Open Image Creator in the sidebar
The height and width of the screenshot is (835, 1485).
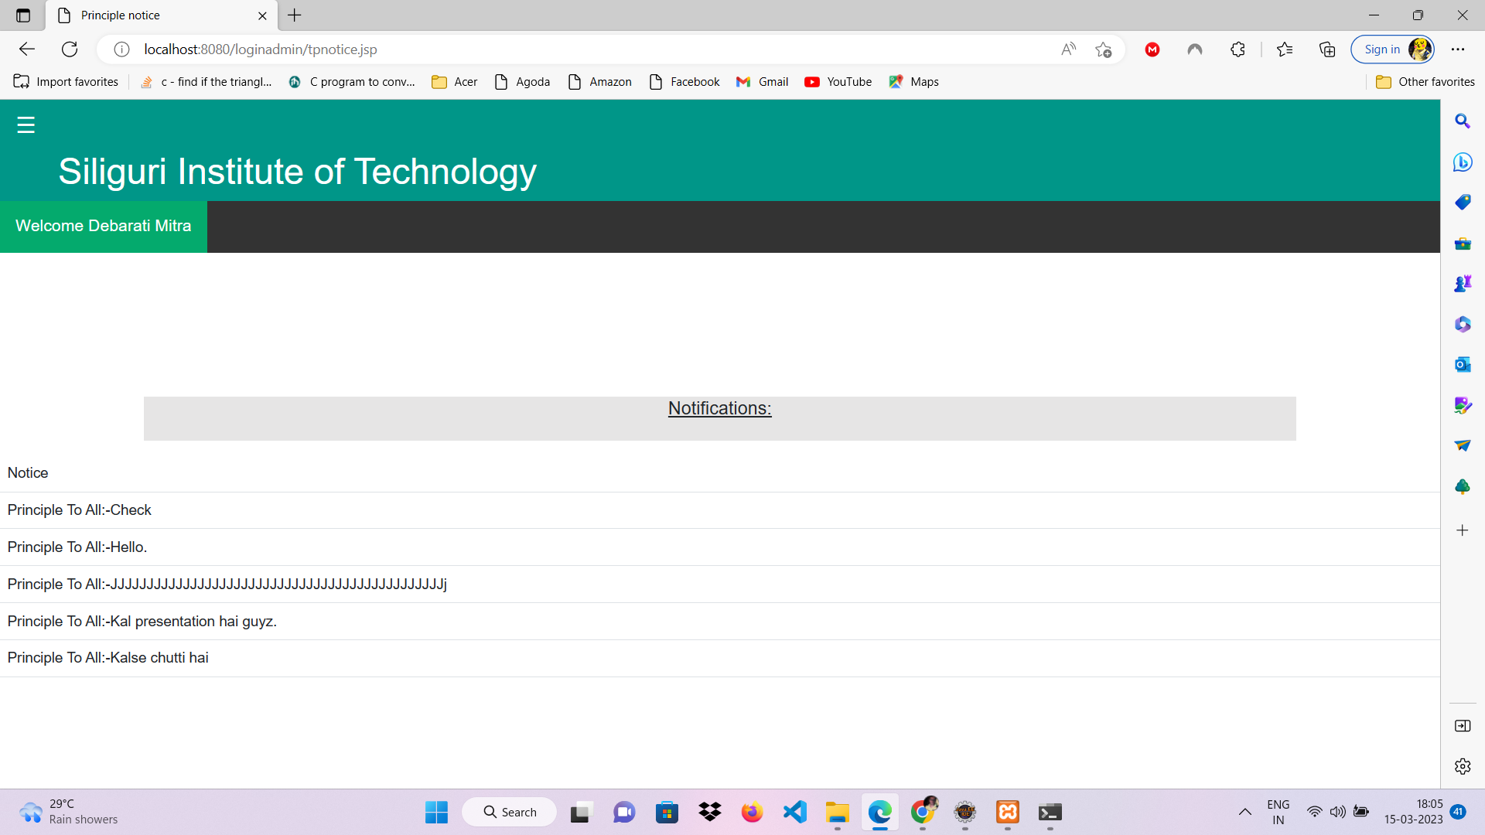[x=1463, y=404]
